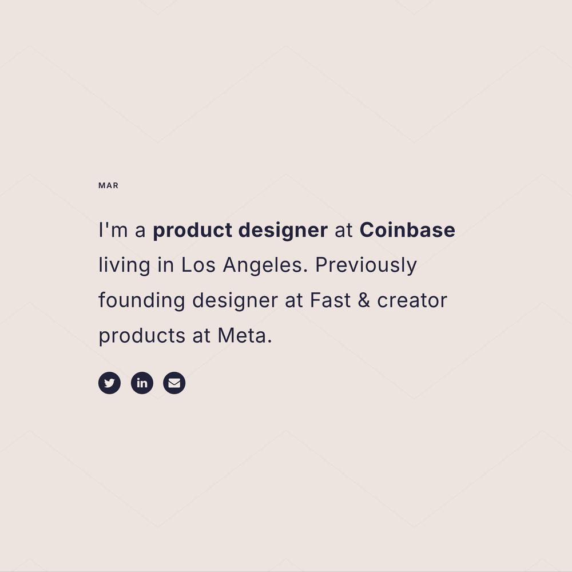Click the company name 'Fast'
Viewport: 572px width, 572px height.
(x=331, y=300)
